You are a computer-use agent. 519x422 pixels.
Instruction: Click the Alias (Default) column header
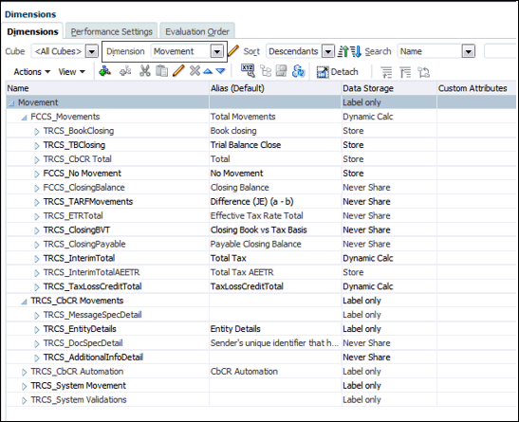(x=275, y=88)
